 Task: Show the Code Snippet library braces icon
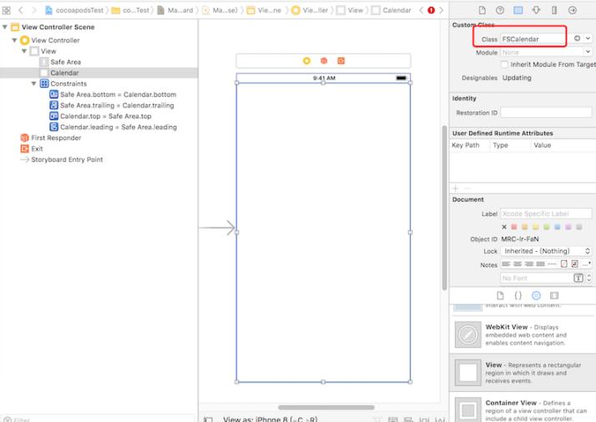518,295
